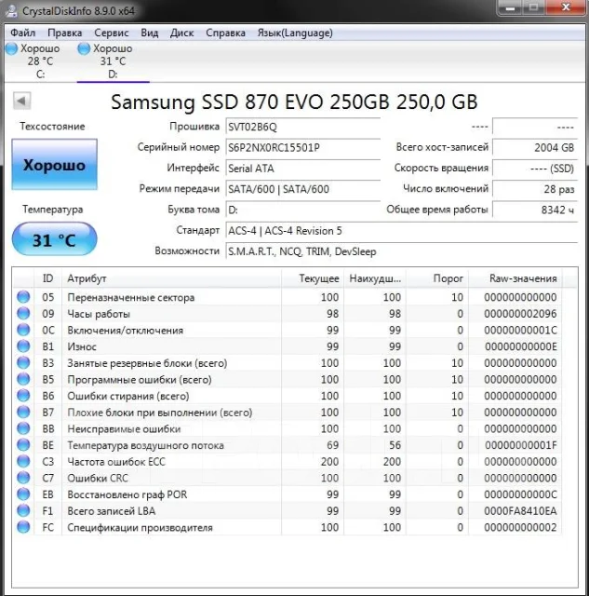589x596 pixels.
Task: Click status orb for Ошибки стирания
Action: (23, 395)
